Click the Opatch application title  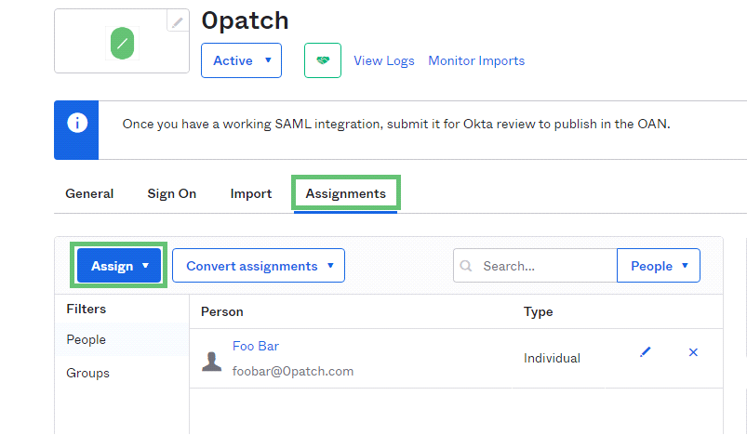pos(245,21)
